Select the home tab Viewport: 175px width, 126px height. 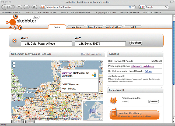coord(57,27)
